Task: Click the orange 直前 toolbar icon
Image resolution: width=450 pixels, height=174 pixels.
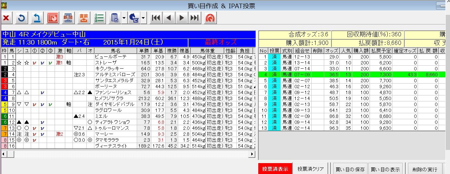Action: click(84, 18)
